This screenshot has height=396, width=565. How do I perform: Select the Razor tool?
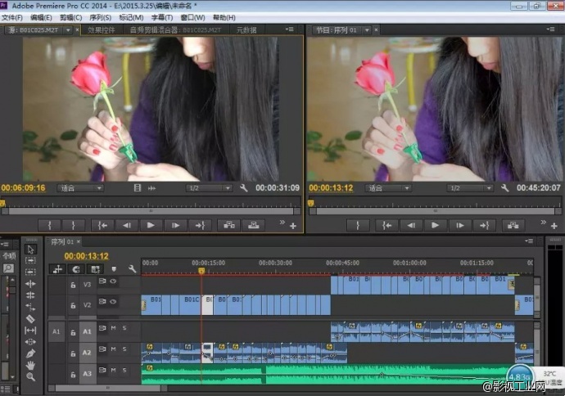click(x=30, y=318)
